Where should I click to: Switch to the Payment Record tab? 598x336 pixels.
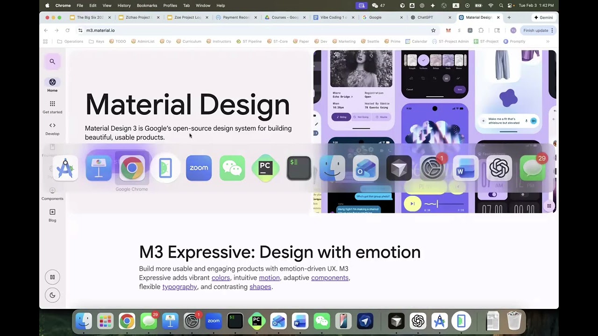(236, 17)
